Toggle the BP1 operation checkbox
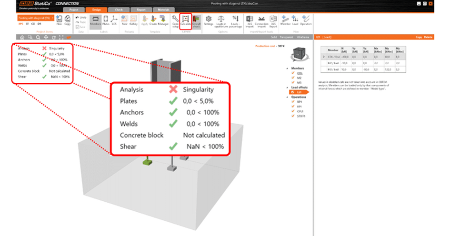The width and height of the screenshot is (450, 236). [x=293, y=101]
